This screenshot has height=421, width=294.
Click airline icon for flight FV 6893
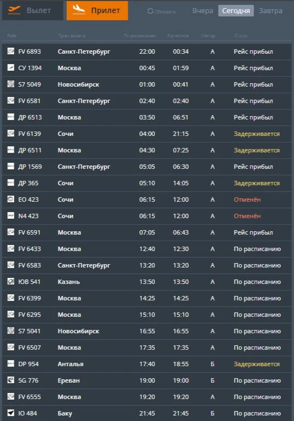click(x=11, y=51)
